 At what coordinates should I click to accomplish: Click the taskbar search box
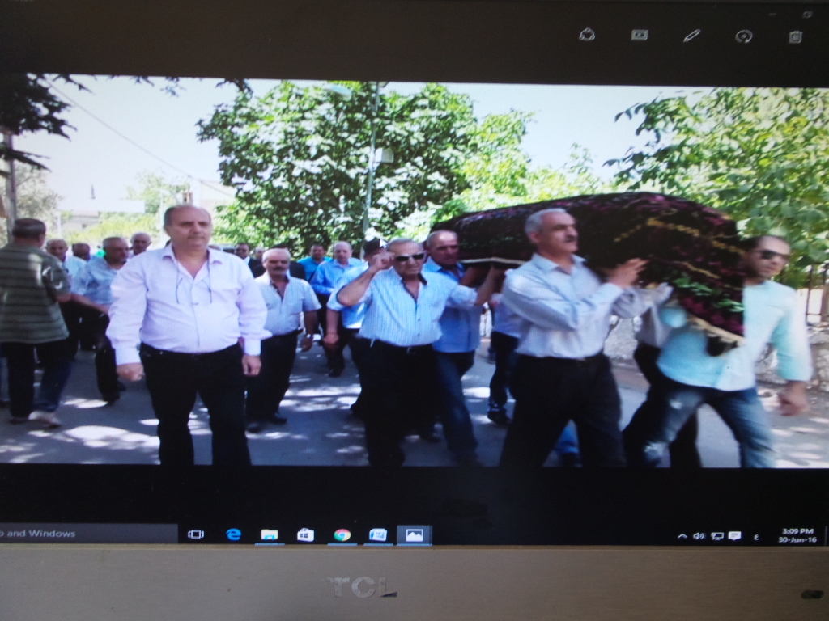tap(87, 534)
